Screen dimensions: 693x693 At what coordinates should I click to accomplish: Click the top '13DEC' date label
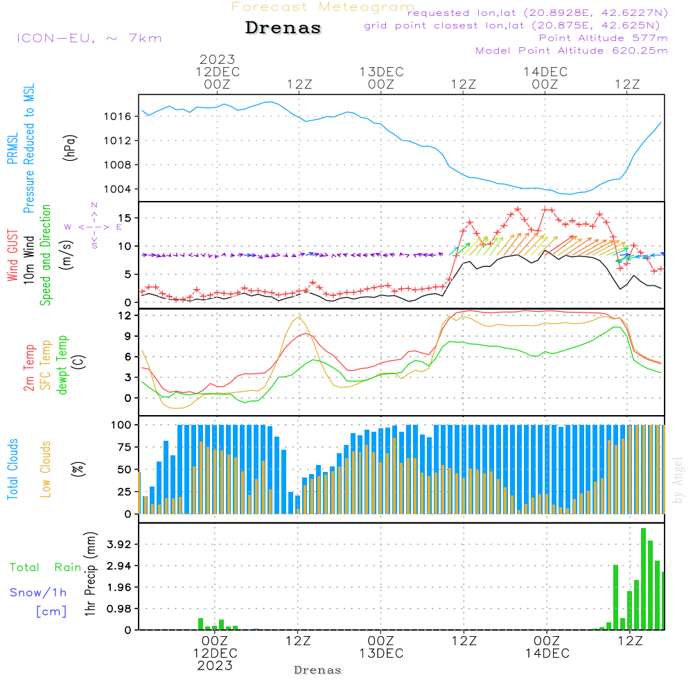(x=381, y=72)
